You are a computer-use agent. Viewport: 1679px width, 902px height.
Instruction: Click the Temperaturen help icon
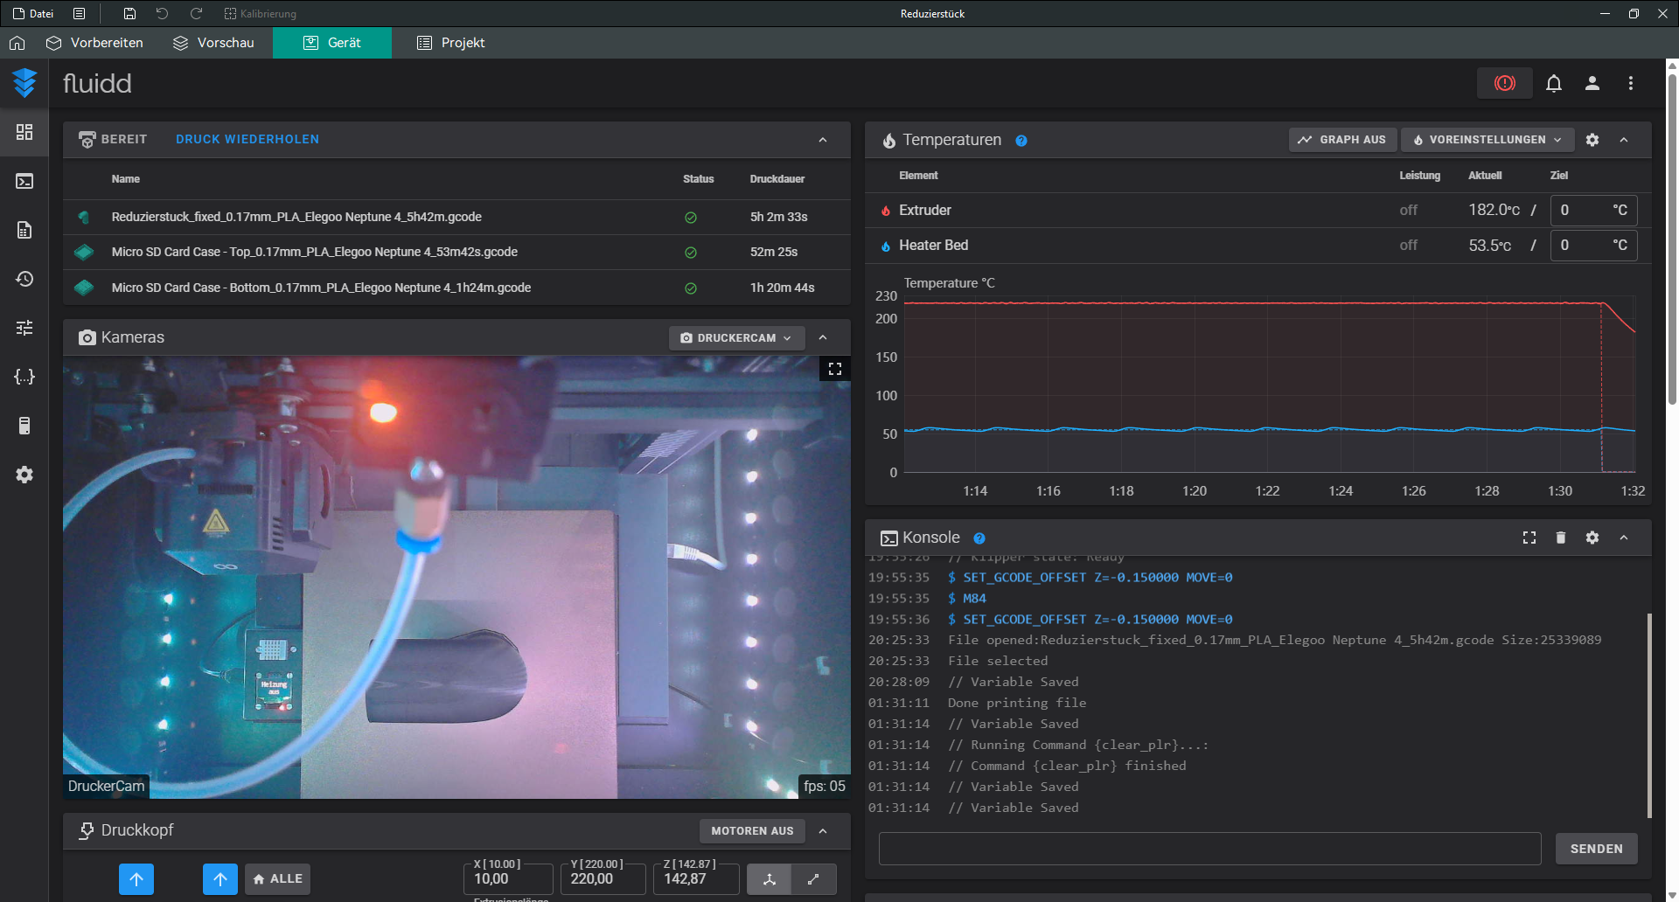coord(1021,141)
